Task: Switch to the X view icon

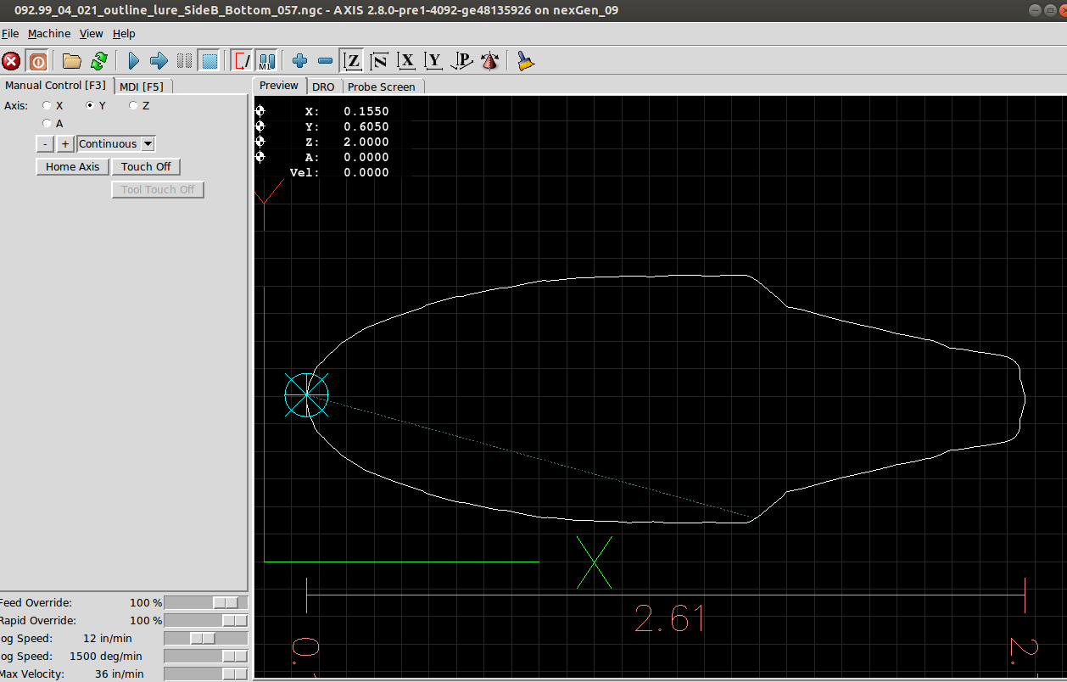Action: pyautogui.click(x=407, y=61)
